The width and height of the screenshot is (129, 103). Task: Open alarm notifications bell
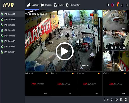tap(117, 5)
